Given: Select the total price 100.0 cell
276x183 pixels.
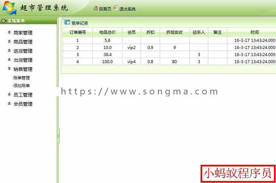Looking at the screenshot, I should tap(107, 62).
